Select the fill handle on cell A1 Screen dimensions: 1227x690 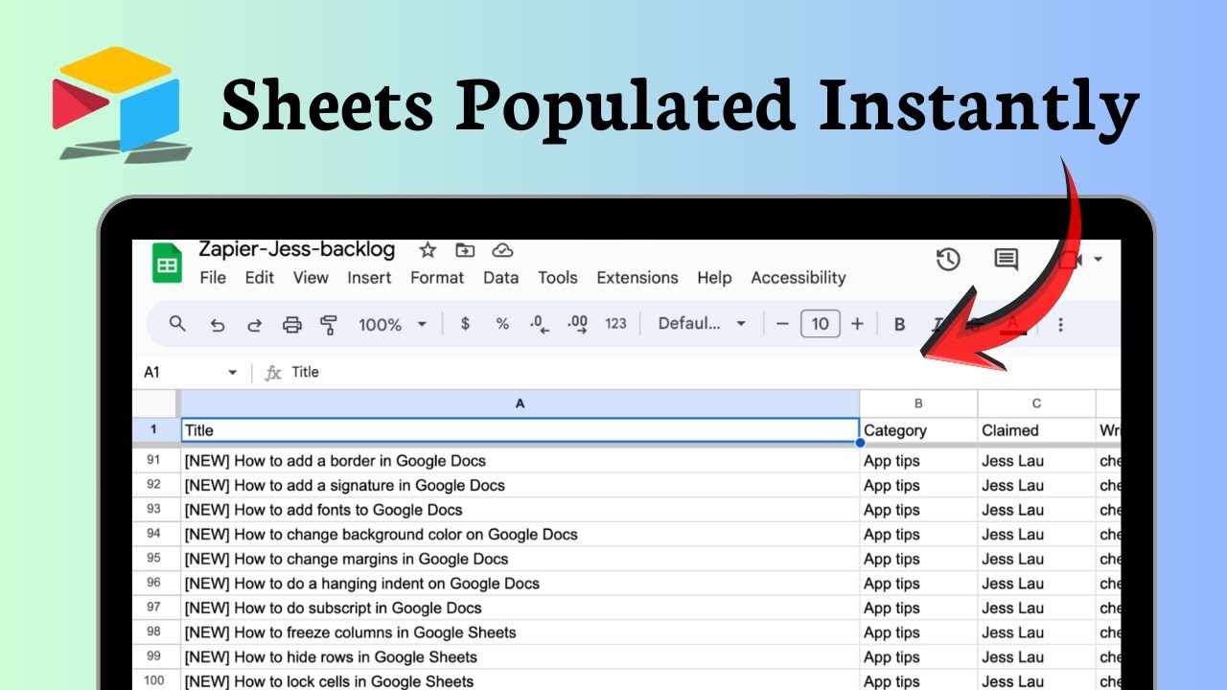[860, 443]
